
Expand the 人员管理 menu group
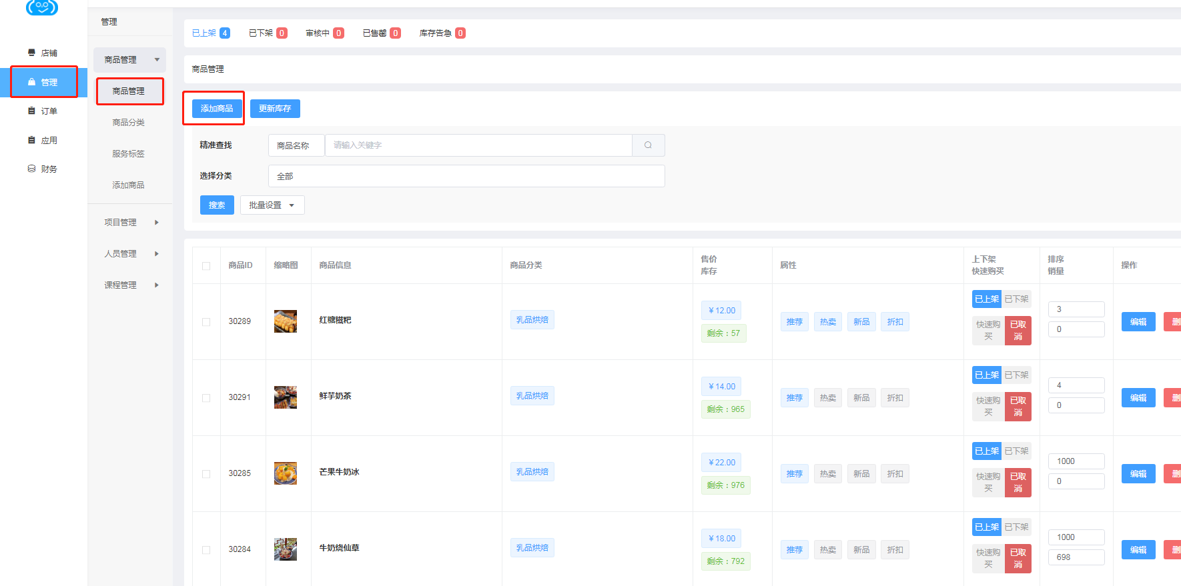[x=129, y=254]
